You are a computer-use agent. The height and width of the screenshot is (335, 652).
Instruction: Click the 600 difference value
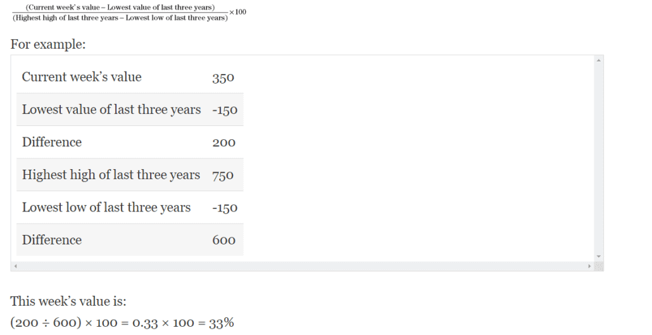[x=223, y=241]
